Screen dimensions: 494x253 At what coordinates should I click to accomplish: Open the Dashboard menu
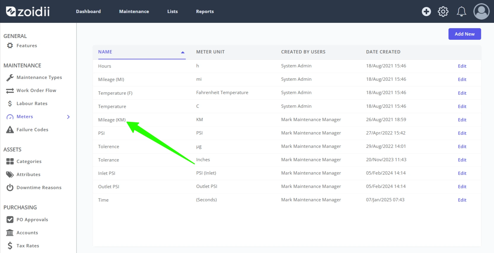(x=88, y=12)
